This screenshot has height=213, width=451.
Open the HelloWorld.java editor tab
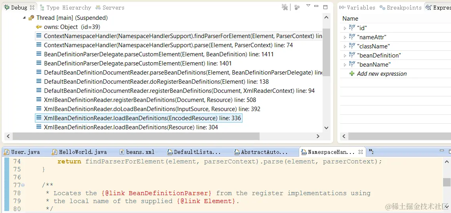click(79, 152)
